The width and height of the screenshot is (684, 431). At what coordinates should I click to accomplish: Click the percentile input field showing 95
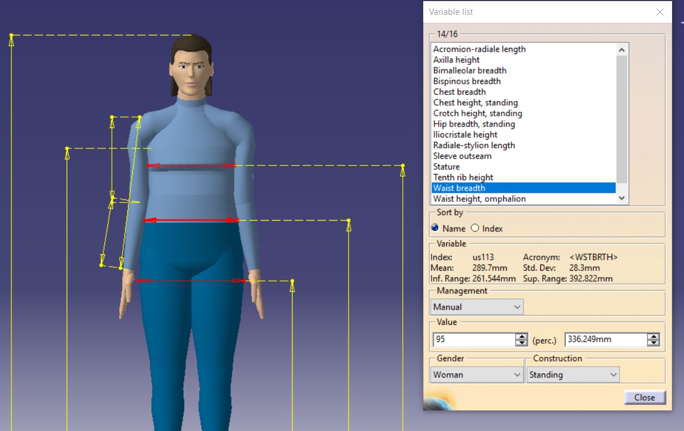pyautogui.click(x=473, y=339)
